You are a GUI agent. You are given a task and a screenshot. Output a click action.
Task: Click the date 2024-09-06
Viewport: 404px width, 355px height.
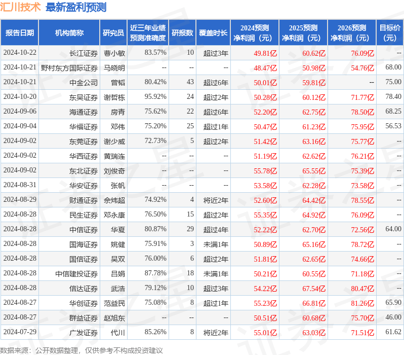[20, 111]
